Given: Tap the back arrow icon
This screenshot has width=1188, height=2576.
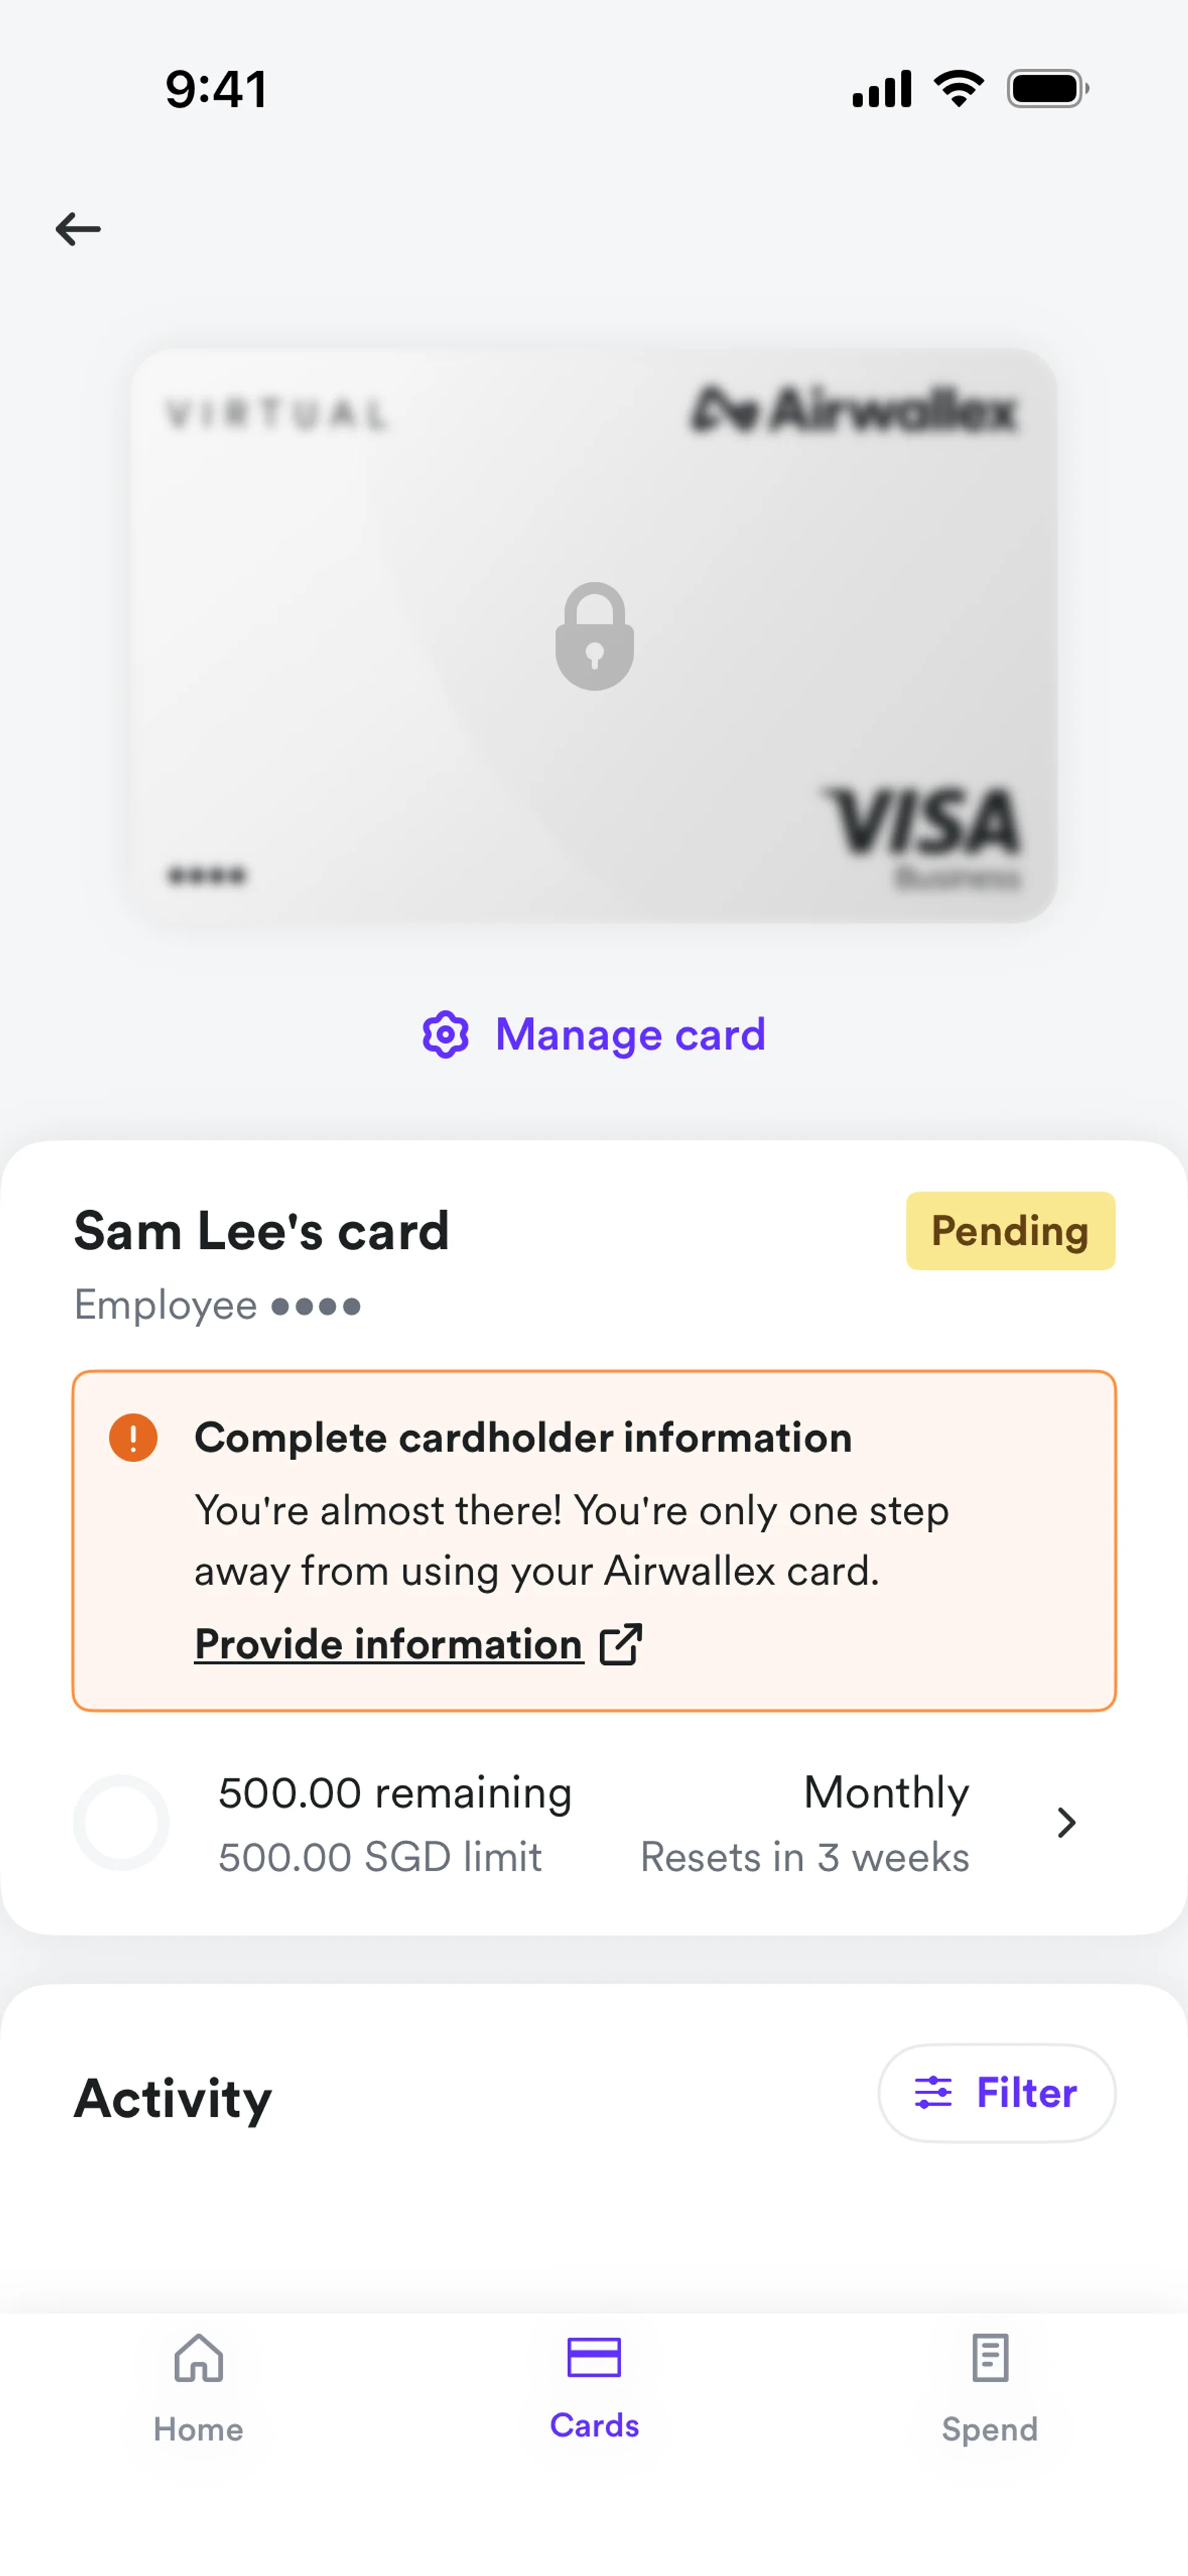Looking at the screenshot, I should 78,229.
